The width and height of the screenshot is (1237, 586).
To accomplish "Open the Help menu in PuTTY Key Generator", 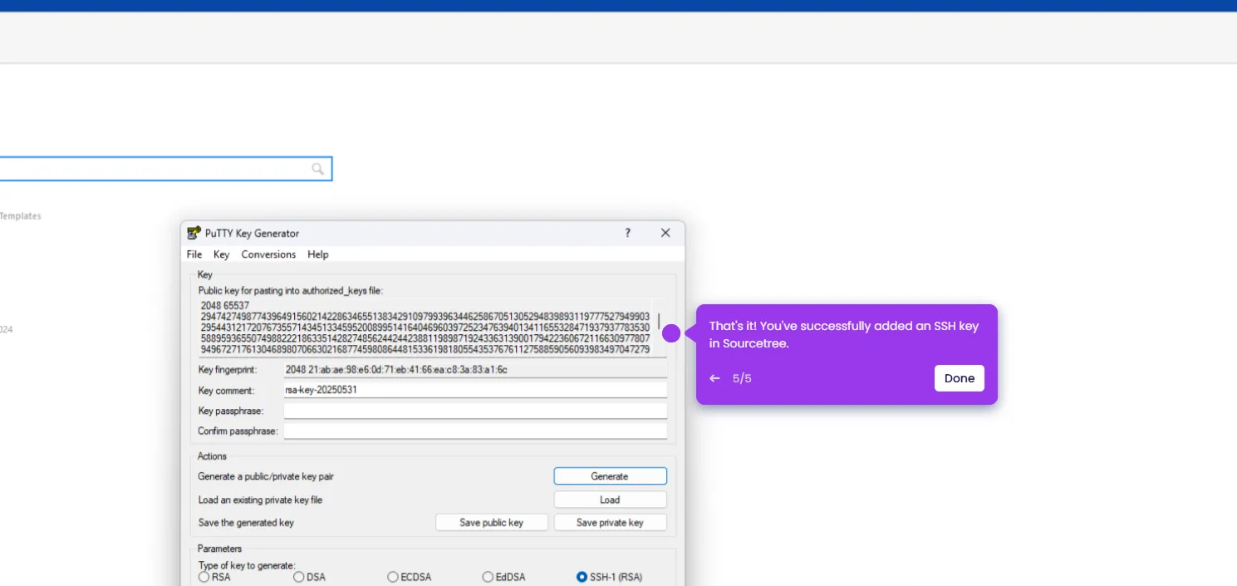I will [x=318, y=254].
